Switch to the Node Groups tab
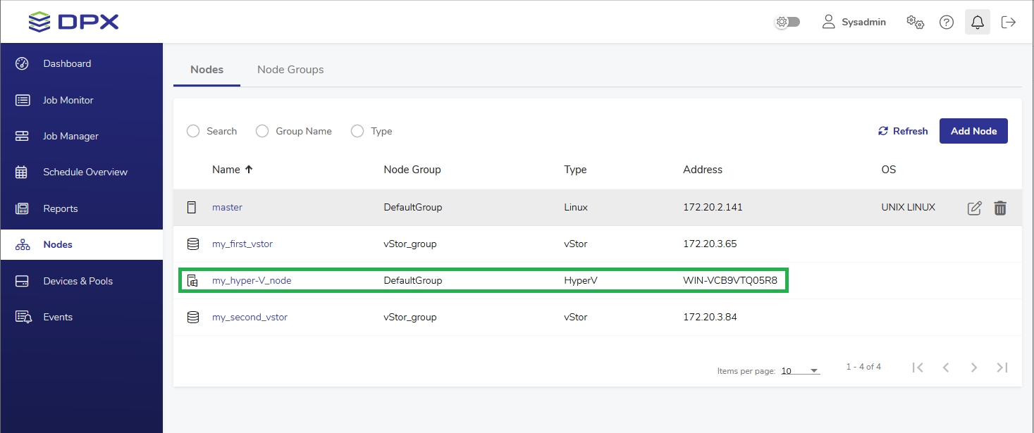The image size is (1034, 433). click(290, 70)
